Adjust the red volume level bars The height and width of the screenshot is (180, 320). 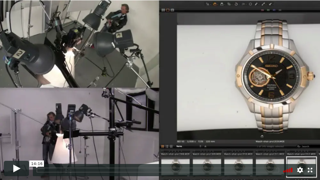(288, 170)
